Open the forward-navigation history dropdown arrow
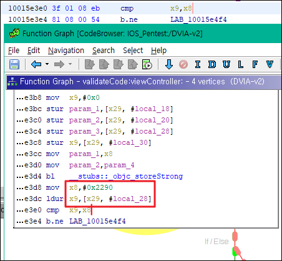Viewport: 282px width, 261px height. click(70, 64)
